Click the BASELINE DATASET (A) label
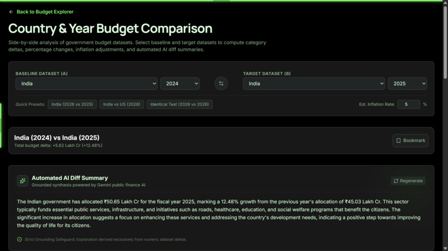 [x=42, y=74]
